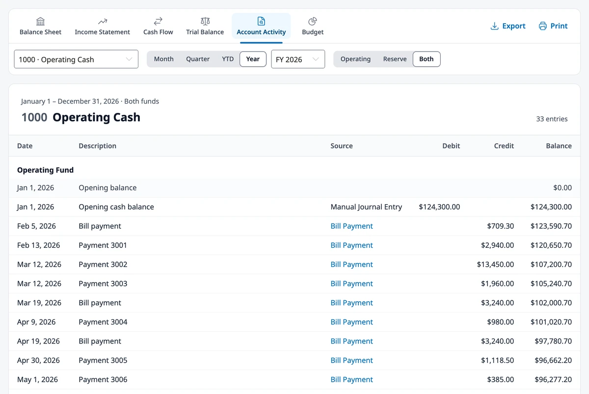Click the Apr 30, 2026 date cell
Viewport: 589px width, 394px height.
pyautogui.click(x=38, y=360)
